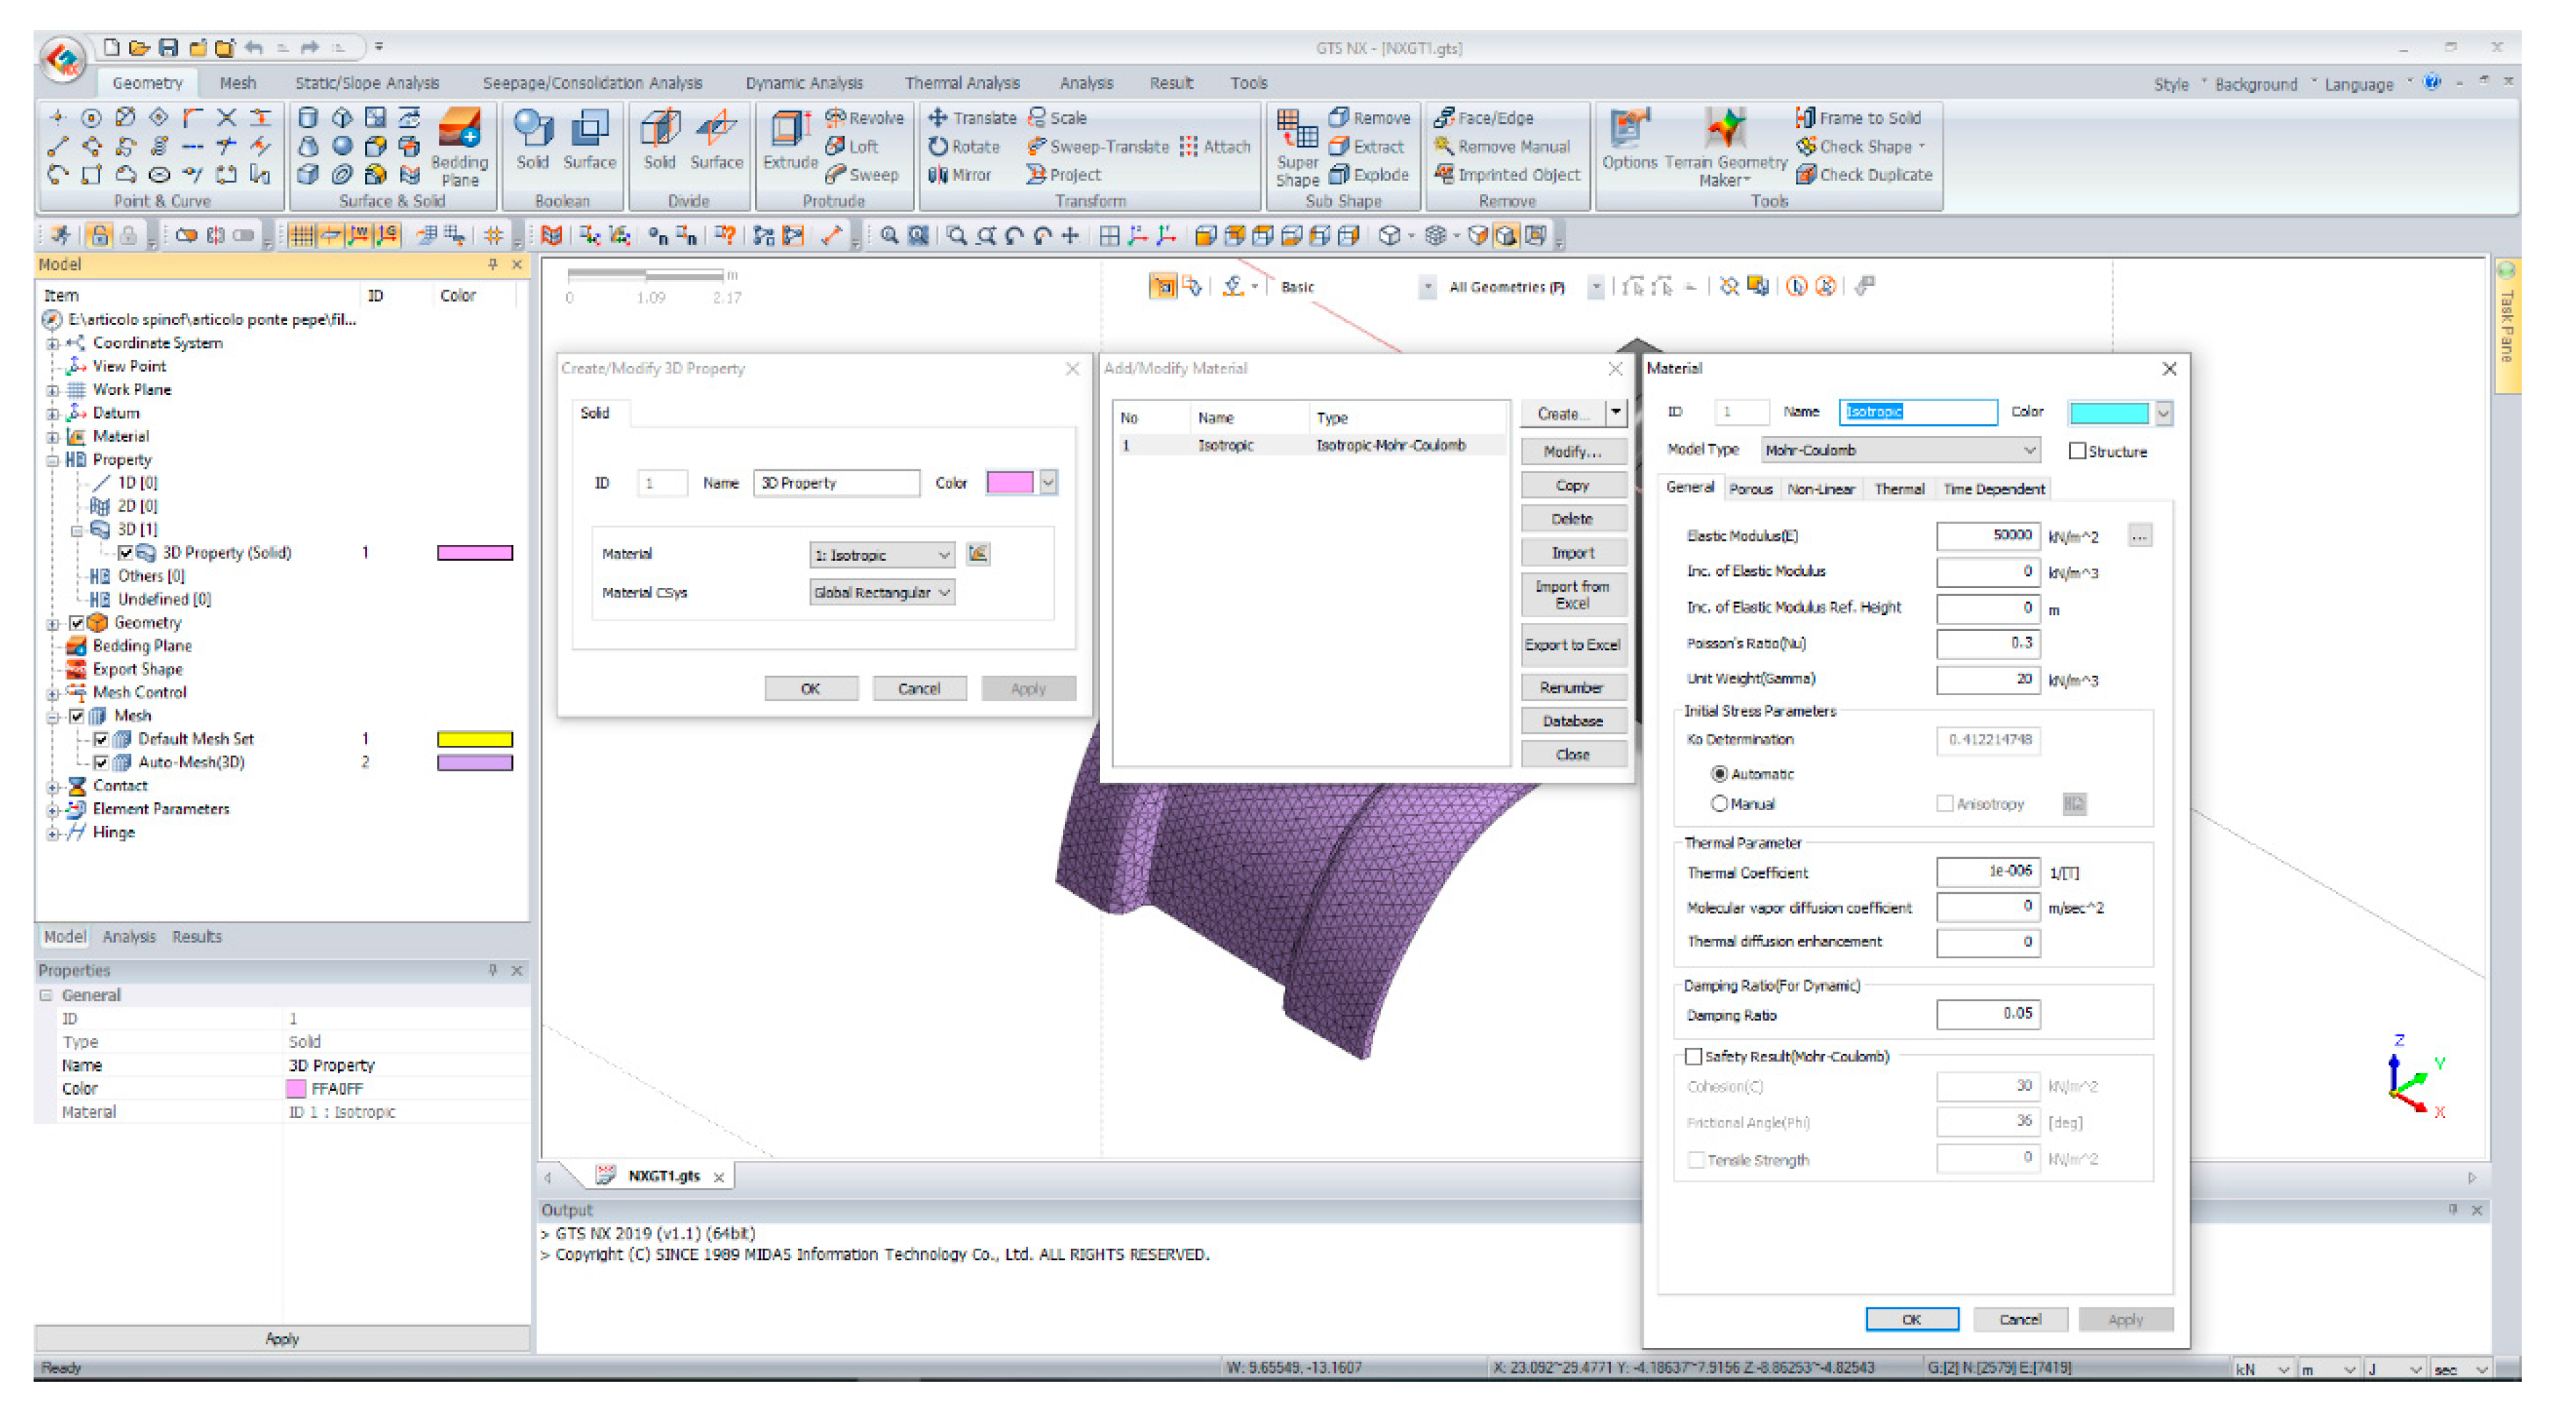Viewport: 2576px width, 1411px height.
Task: Switch to the Porous tab
Action: click(x=1750, y=489)
